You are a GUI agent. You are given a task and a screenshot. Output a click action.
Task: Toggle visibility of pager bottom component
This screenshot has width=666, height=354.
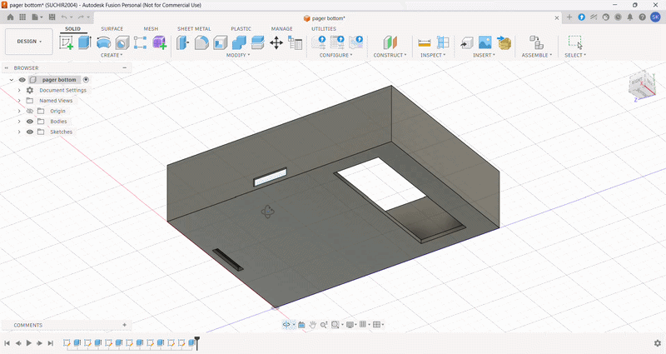tap(22, 80)
